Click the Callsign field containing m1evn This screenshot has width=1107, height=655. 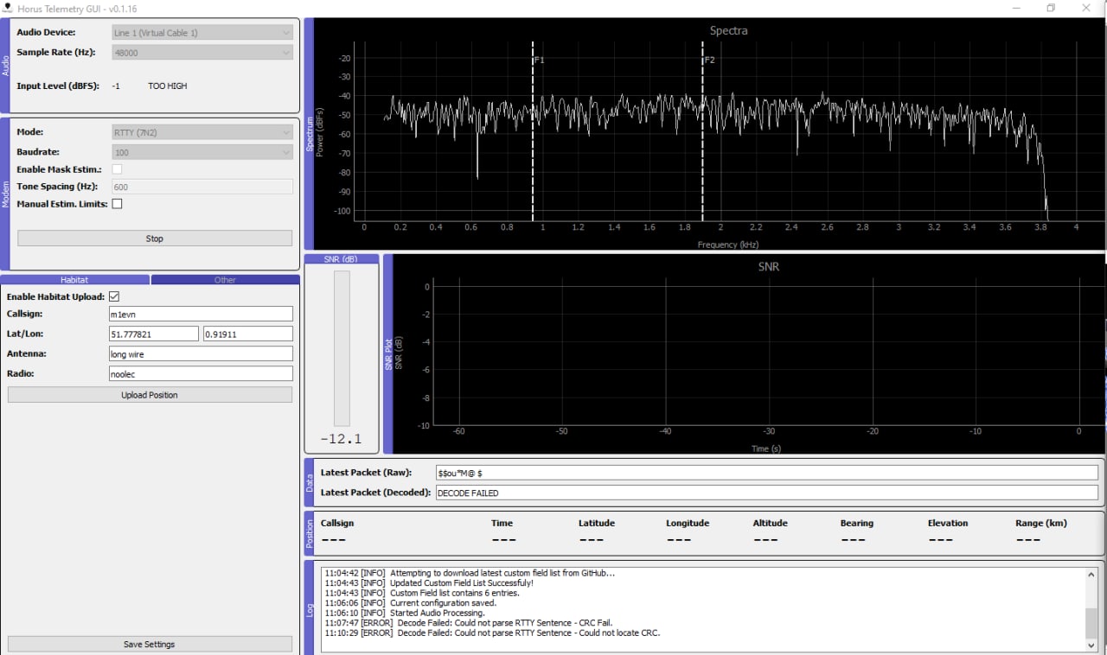(201, 315)
